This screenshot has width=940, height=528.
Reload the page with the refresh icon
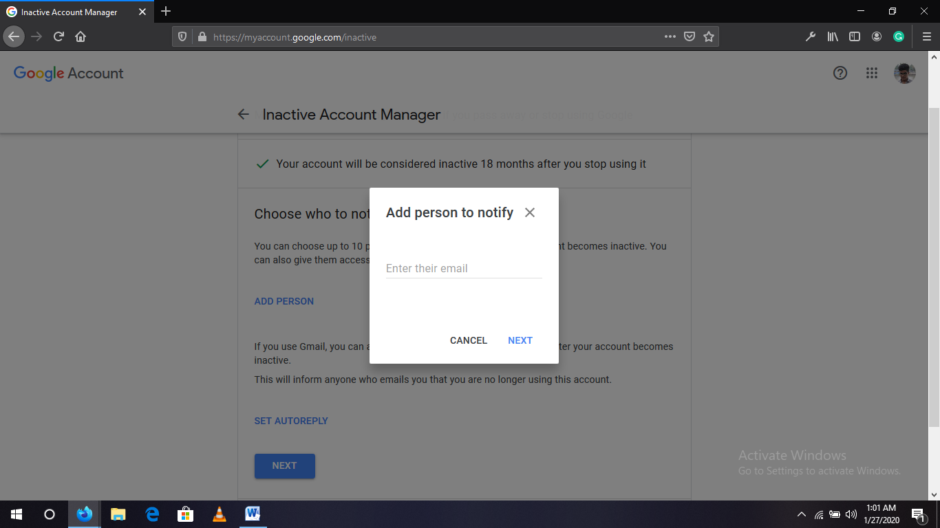58,37
